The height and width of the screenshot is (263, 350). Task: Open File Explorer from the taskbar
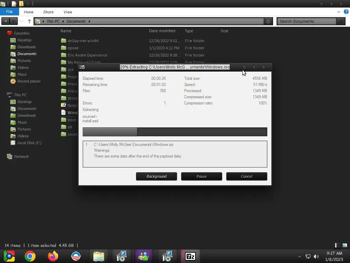pyautogui.click(x=98, y=256)
